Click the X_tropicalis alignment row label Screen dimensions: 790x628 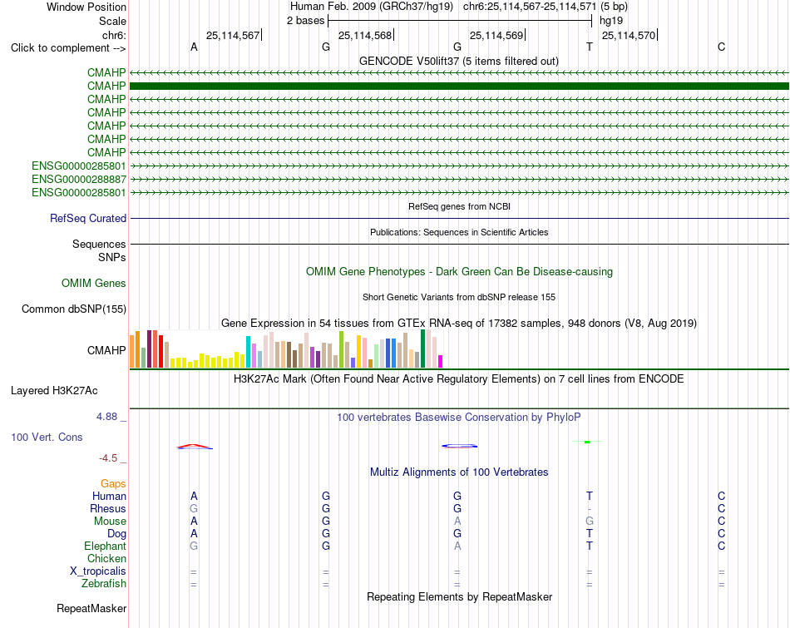98,571
